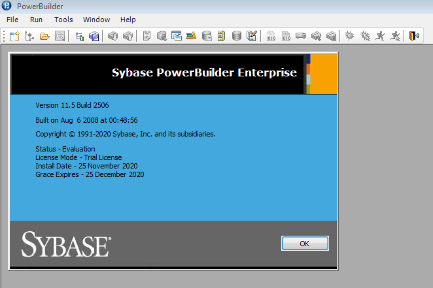Open the Browser toolbar icon
Viewport: 433px width, 288px height.
click(x=162, y=36)
